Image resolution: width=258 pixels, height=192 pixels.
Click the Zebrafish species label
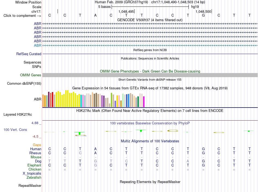tap(34, 177)
